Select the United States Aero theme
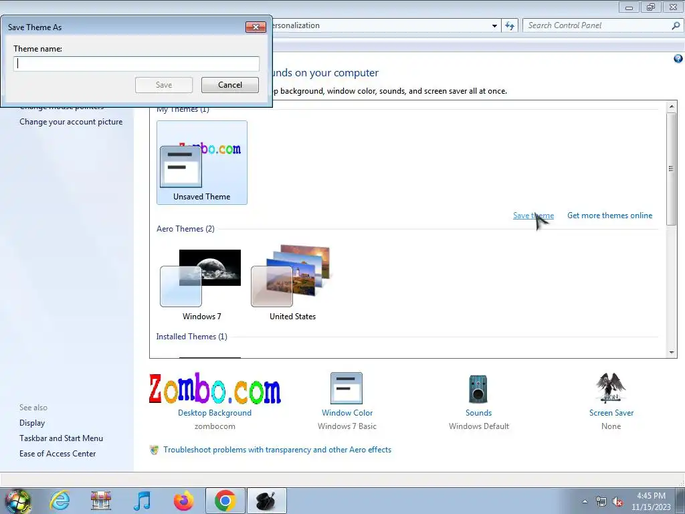Viewport: 685px width, 514px height. (x=292, y=283)
